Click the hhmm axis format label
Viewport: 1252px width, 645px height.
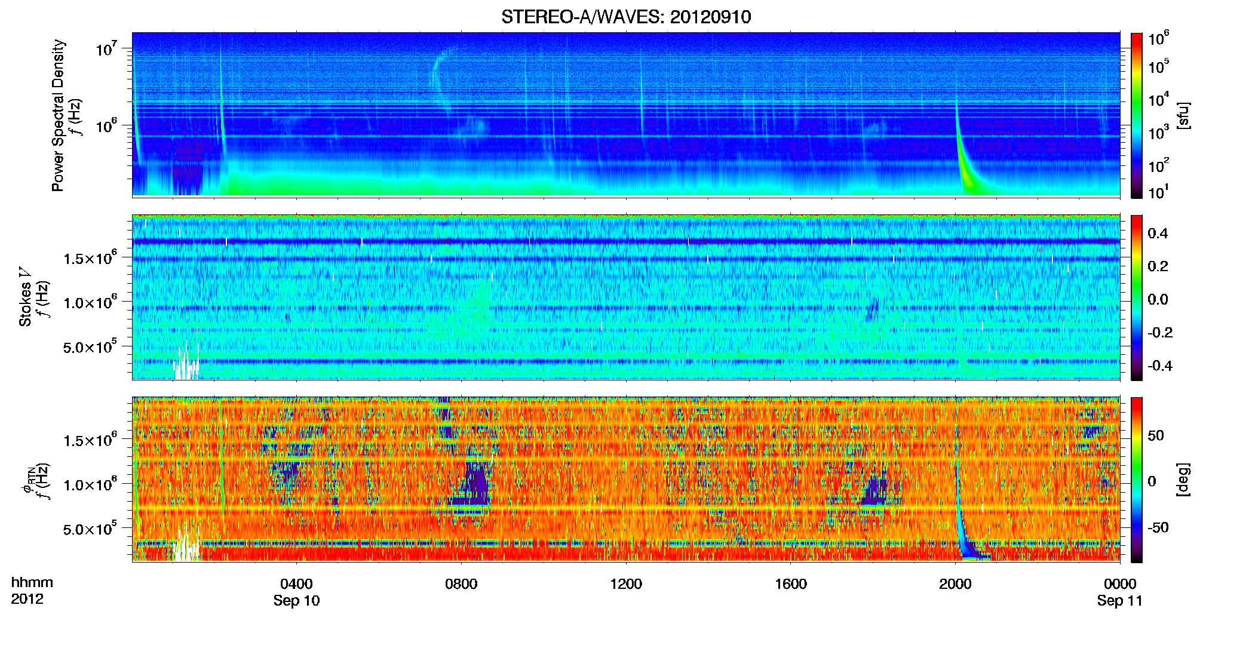(x=32, y=583)
